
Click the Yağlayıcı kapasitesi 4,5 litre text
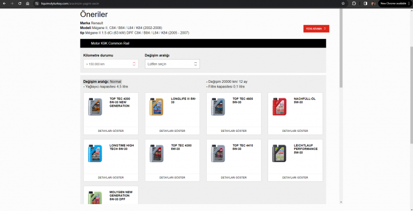[x=106, y=87]
